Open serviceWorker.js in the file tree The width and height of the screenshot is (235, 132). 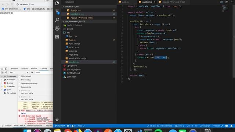click(77, 58)
